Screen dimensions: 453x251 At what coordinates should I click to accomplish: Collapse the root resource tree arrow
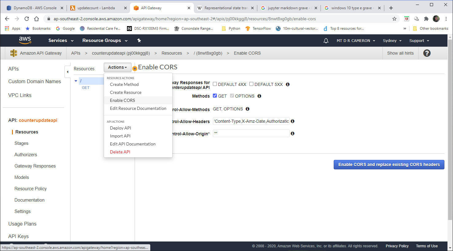(76, 81)
